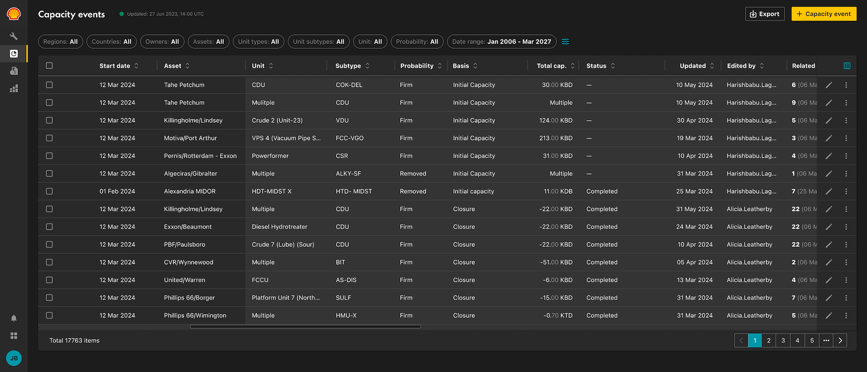Open the Owners: All filter
The width and height of the screenshot is (867, 372).
162,42
